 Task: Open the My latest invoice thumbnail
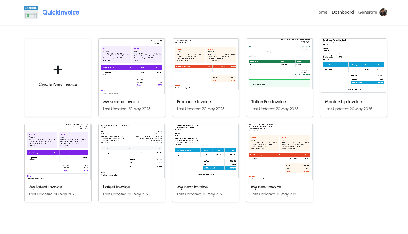[58, 152]
